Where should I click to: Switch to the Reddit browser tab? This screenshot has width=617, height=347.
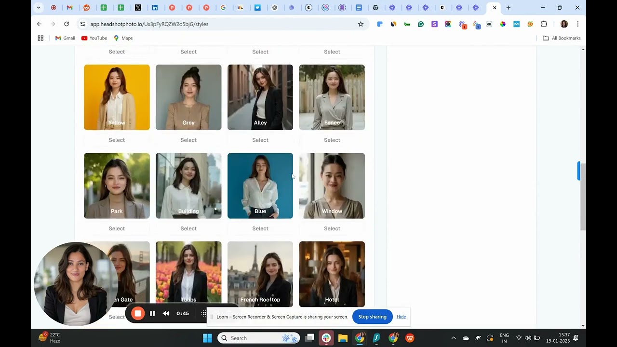click(x=87, y=8)
